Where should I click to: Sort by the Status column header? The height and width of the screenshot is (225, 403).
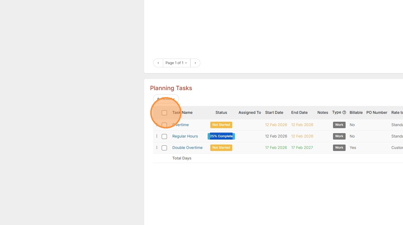click(x=221, y=113)
